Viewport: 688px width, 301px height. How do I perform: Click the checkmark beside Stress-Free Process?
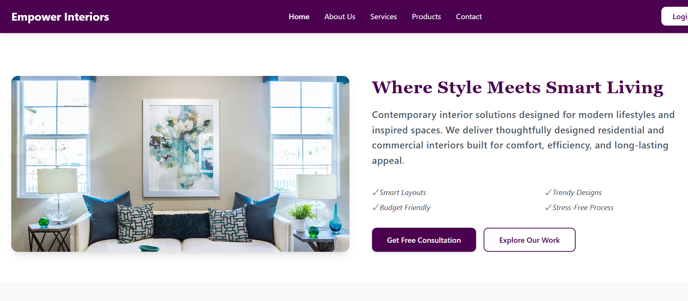click(548, 207)
